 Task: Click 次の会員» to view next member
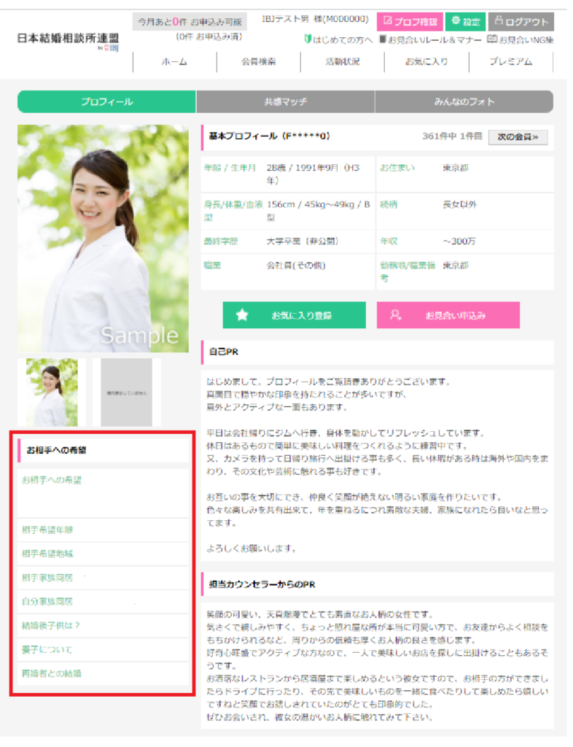[518, 136]
